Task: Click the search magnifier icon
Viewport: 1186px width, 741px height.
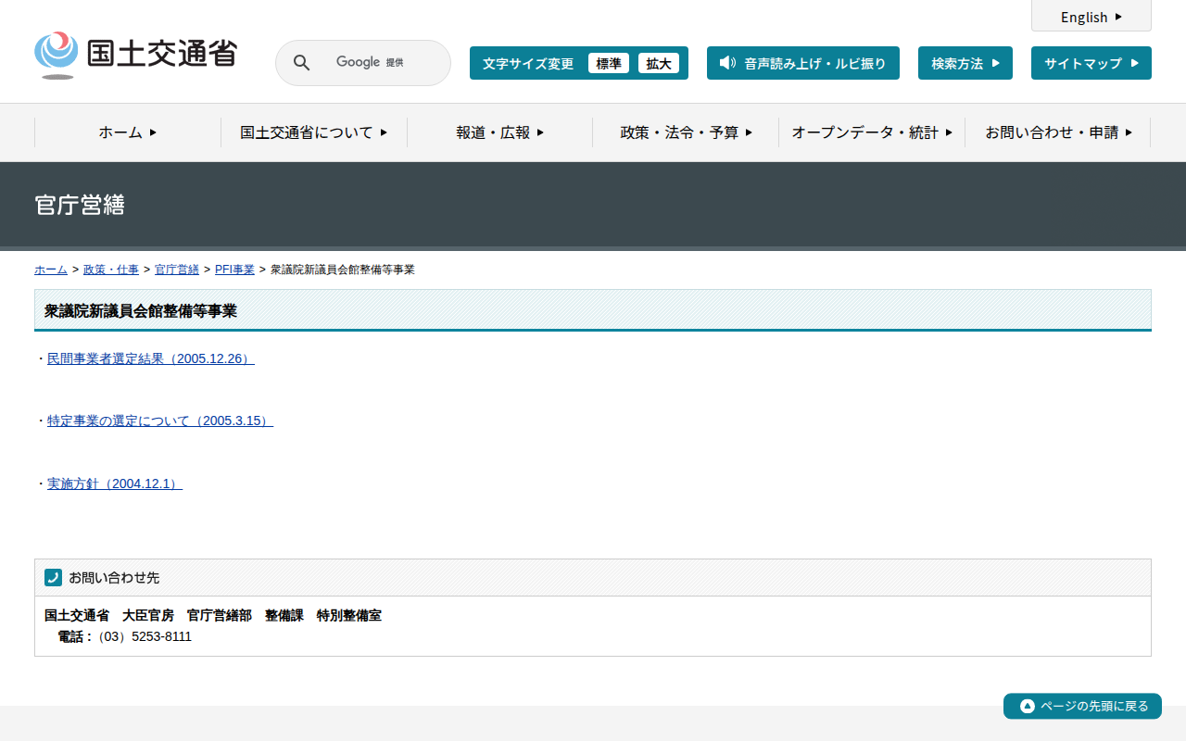Action: [301, 63]
